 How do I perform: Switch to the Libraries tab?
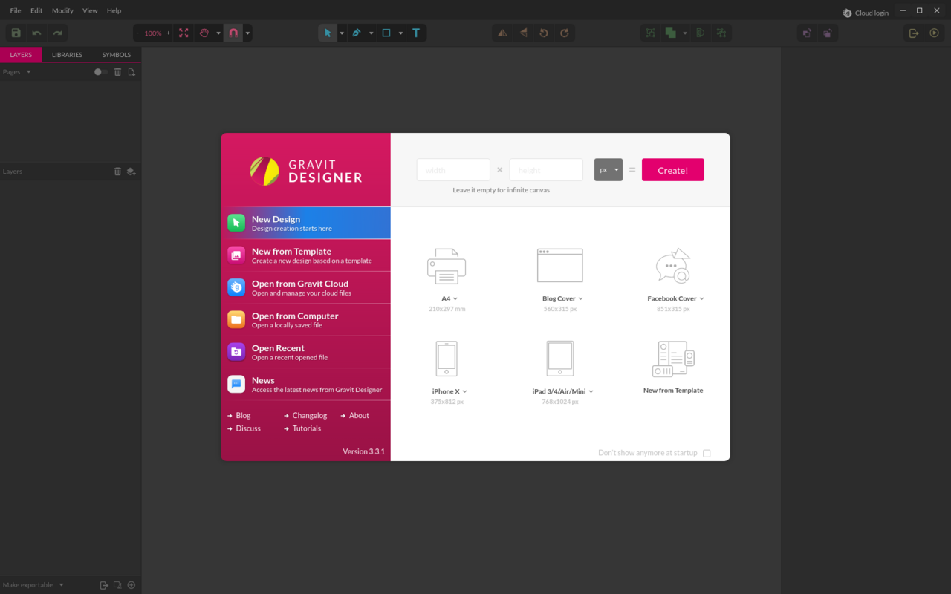67,55
